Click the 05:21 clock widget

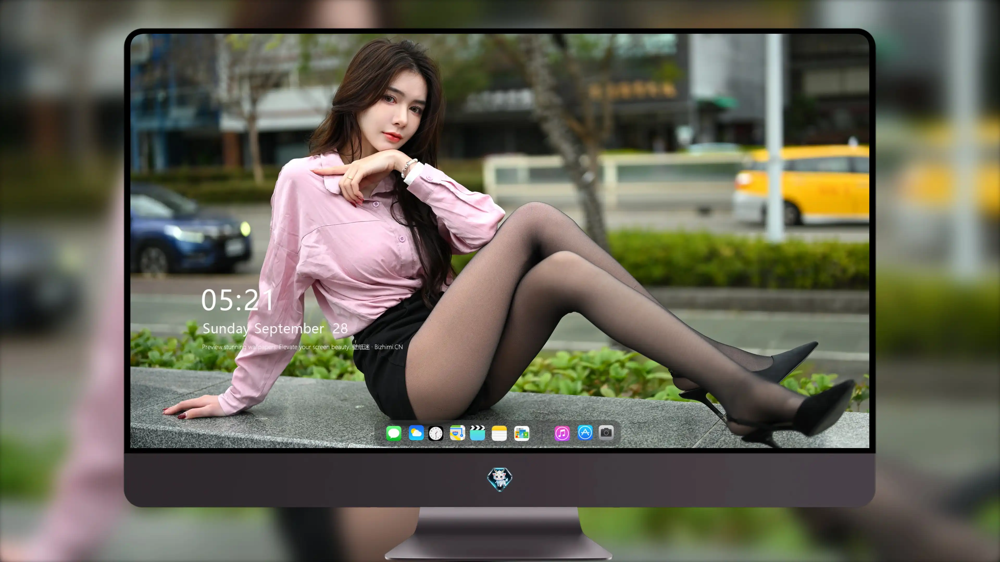pos(237,300)
